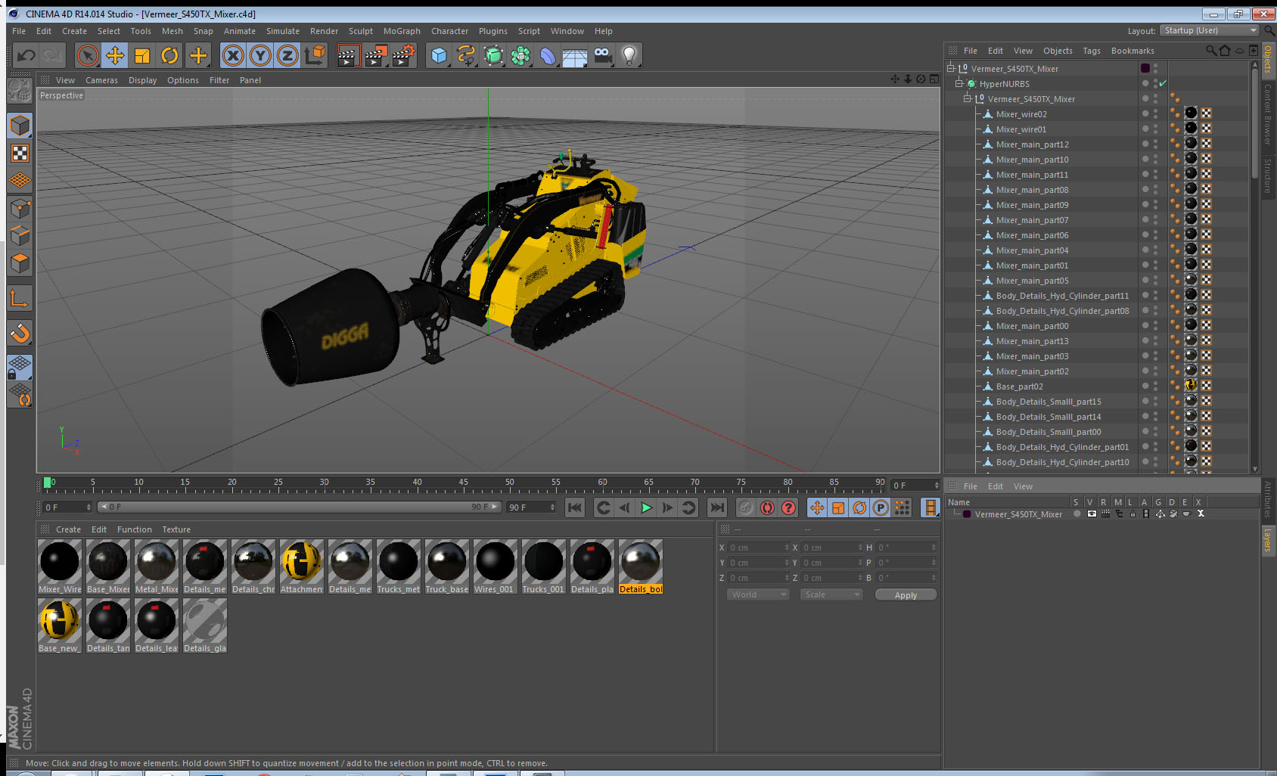Viewport: 1277px width, 776px height.
Task: Toggle parameter keyframe recording
Action: coord(881,508)
